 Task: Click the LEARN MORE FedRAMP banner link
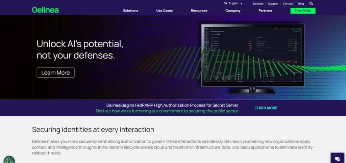[x=266, y=108]
